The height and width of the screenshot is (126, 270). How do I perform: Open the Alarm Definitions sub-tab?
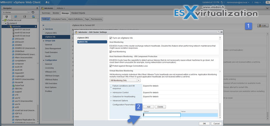pyautogui.click(x=75, y=19)
